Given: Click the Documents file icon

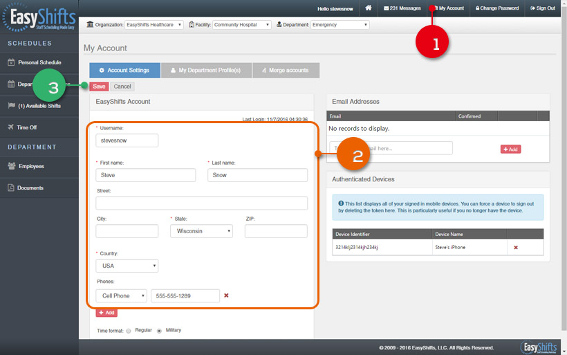Looking at the screenshot, I should tap(11, 188).
